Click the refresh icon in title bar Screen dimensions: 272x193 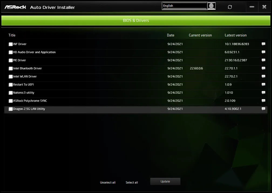click(x=230, y=7)
